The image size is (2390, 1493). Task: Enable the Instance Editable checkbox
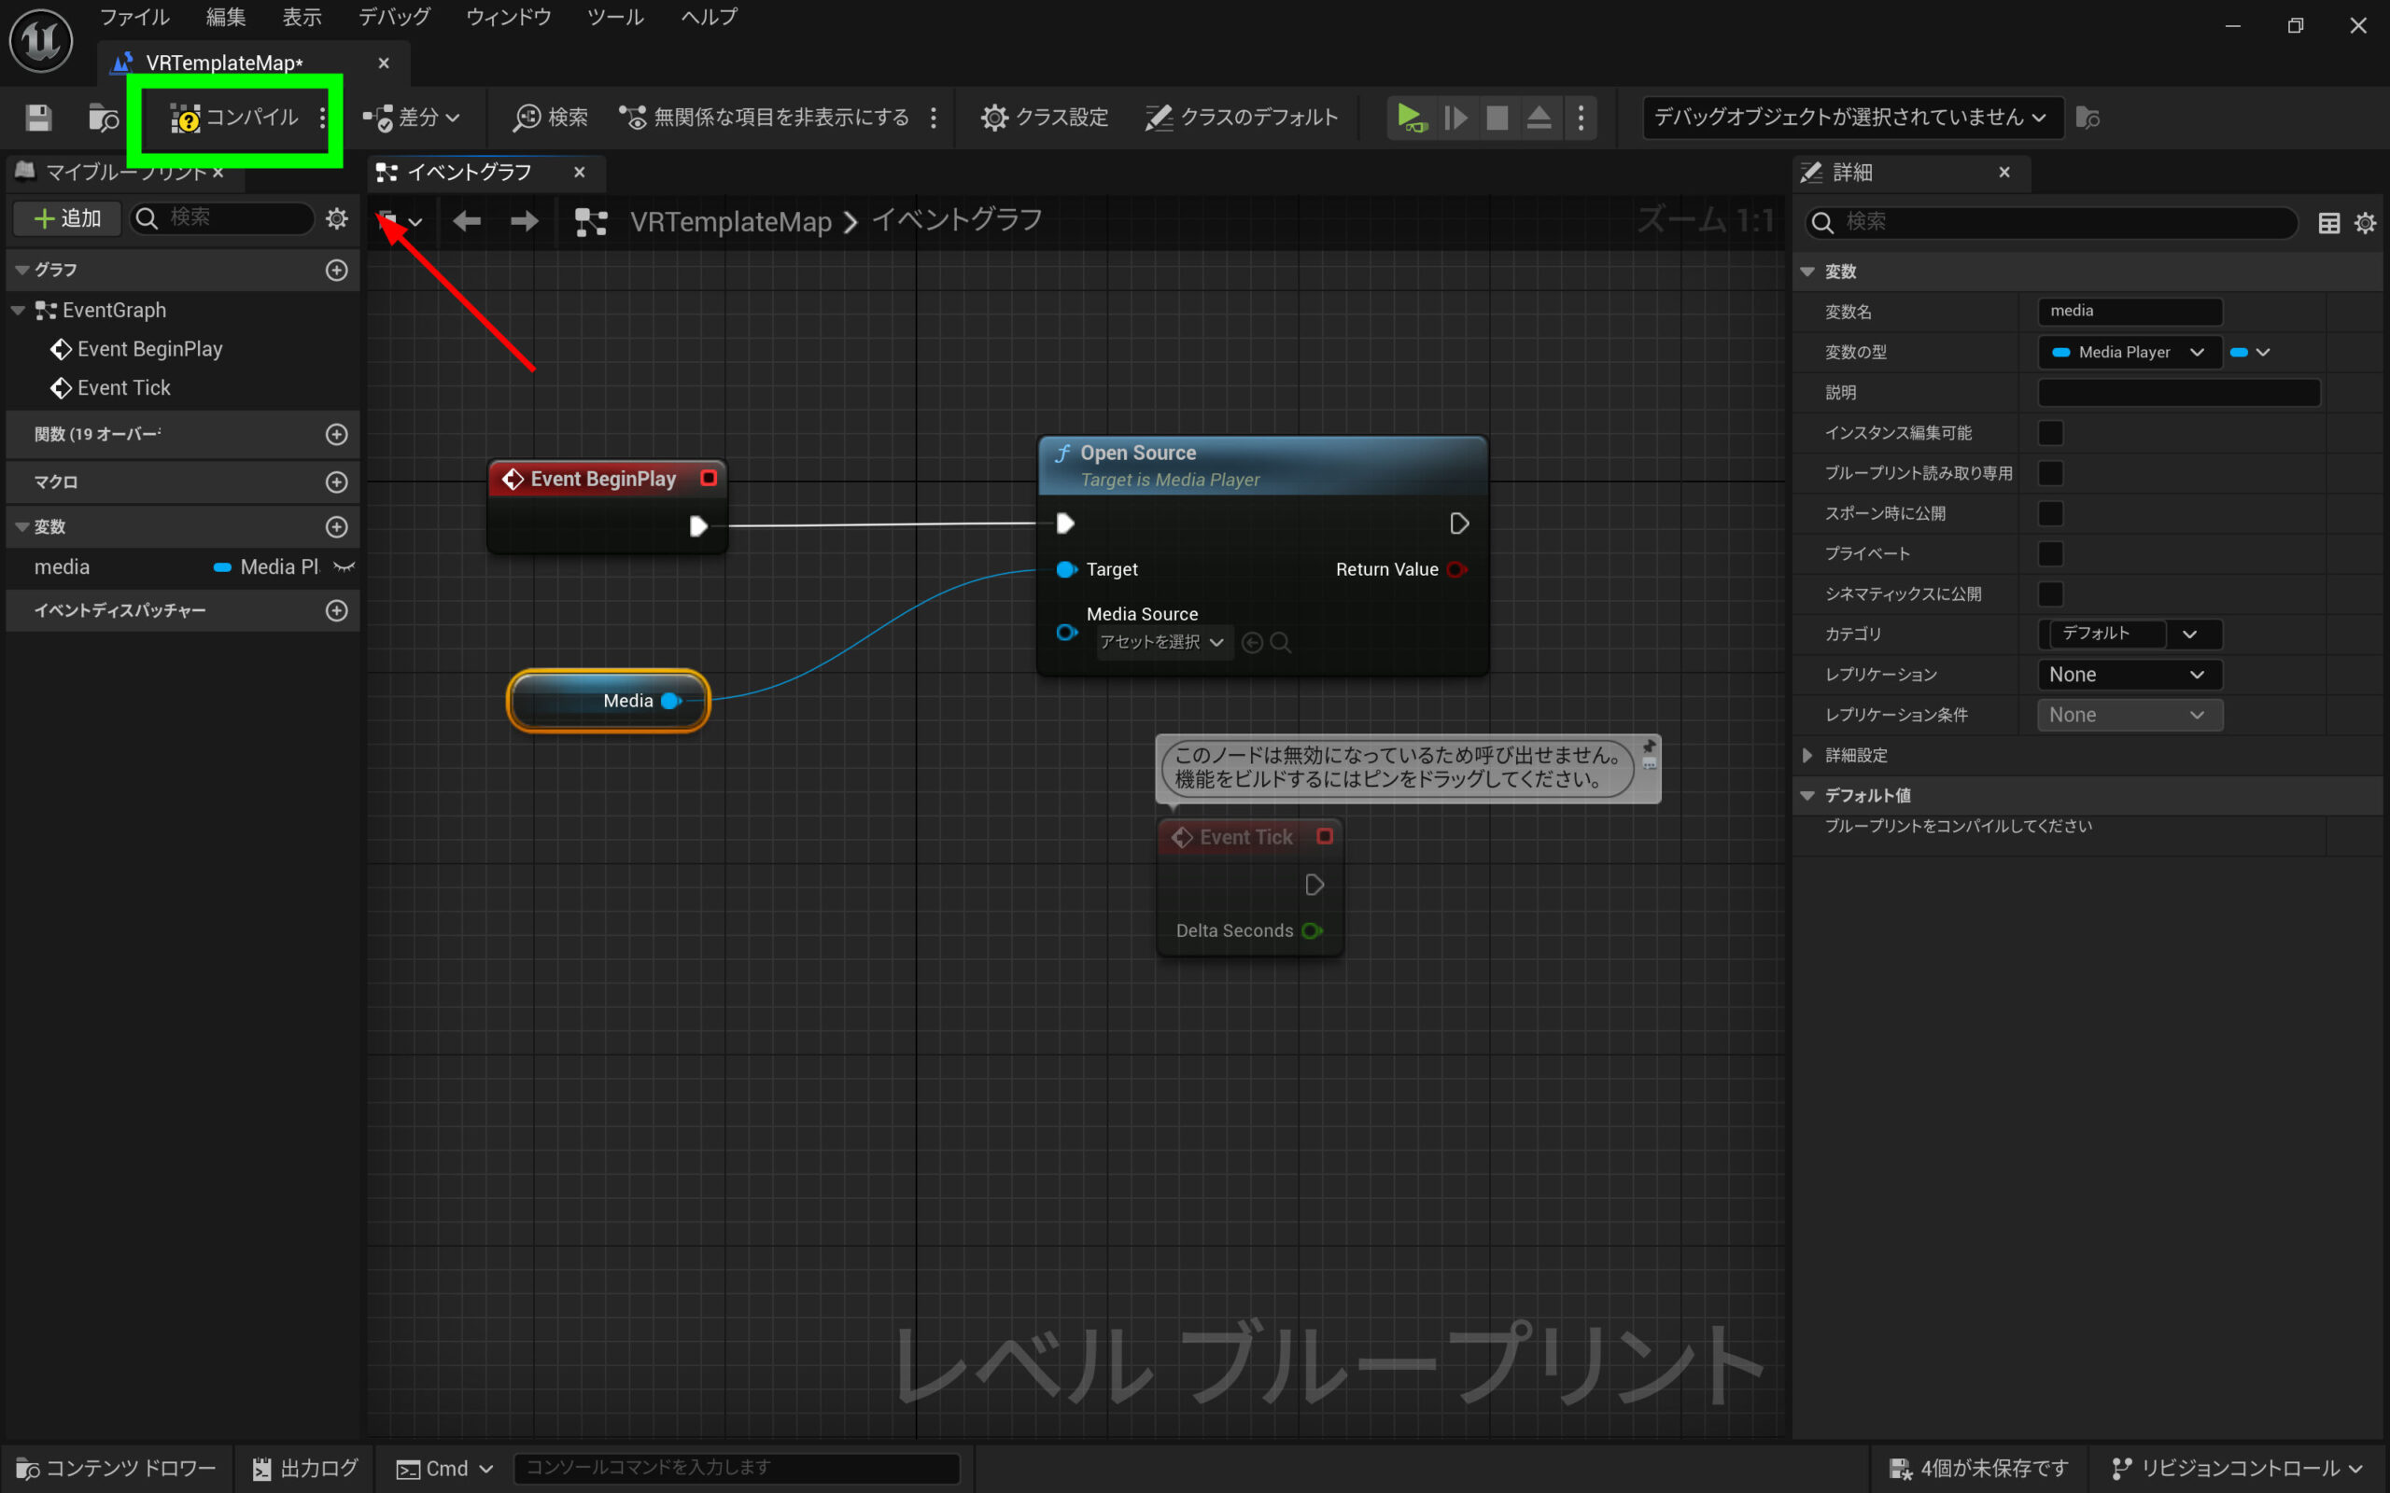pos(2050,432)
